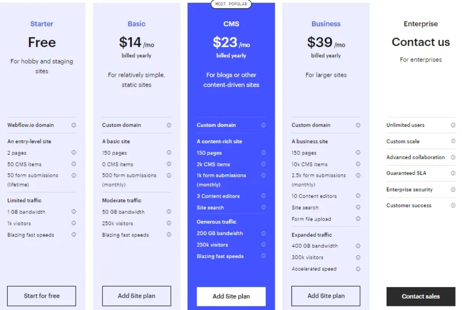Screen dimensions: 462x310
Task: Click the Contact sales button
Action: point(420,296)
